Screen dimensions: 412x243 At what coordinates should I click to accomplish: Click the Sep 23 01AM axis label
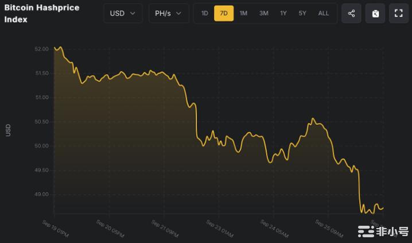coord(220,229)
